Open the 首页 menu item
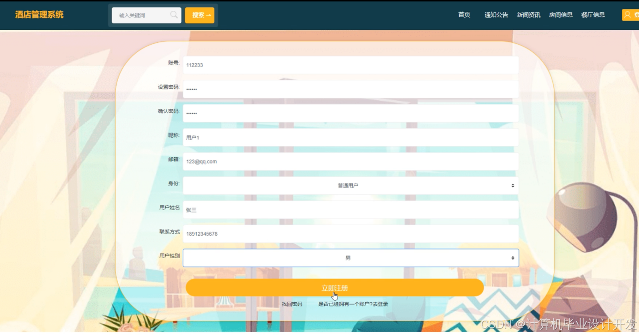The image size is (639, 335). pyautogui.click(x=464, y=15)
